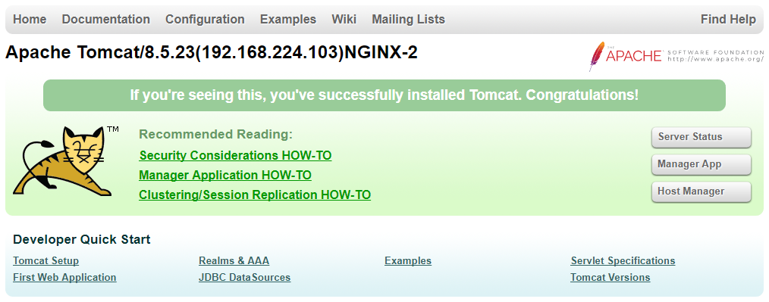769x302 pixels.
Task: Click the Apache Software Foundation feather logo
Action: [x=676, y=56]
